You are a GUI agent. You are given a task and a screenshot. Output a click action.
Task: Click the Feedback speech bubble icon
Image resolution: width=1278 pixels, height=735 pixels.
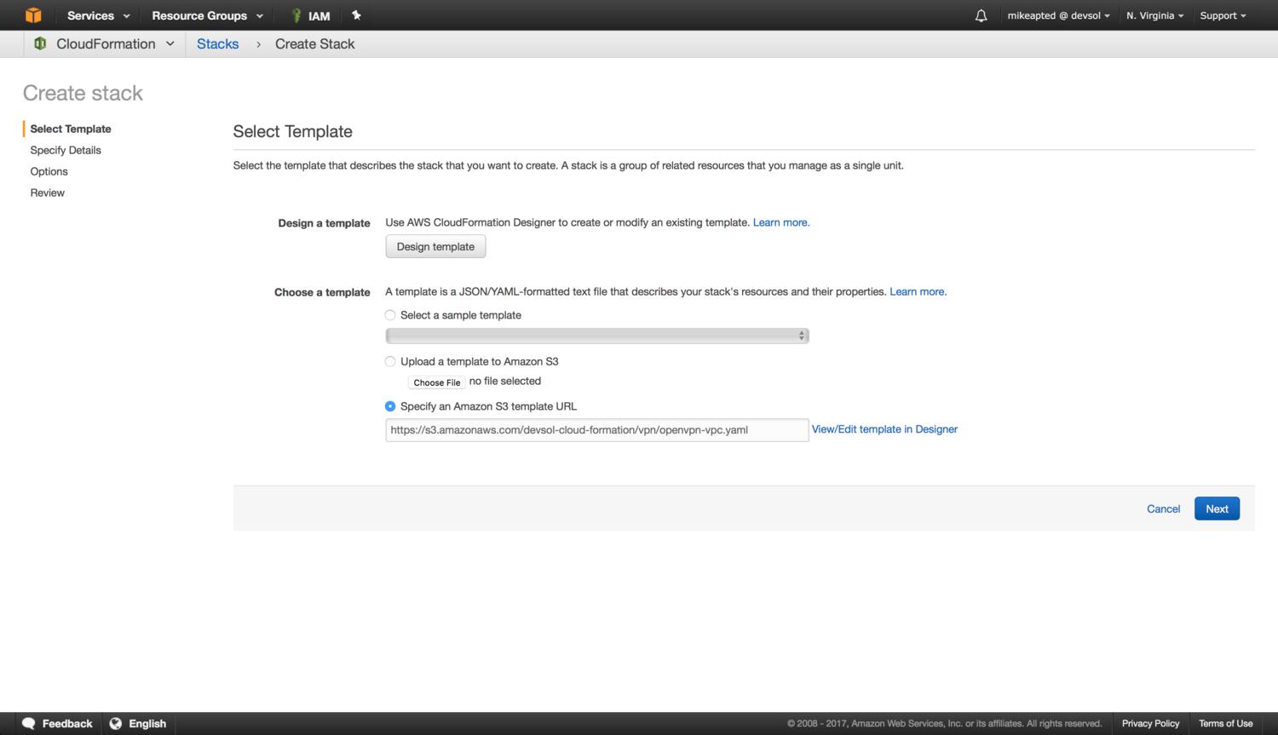pyautogui.click(x=29, y=723)
